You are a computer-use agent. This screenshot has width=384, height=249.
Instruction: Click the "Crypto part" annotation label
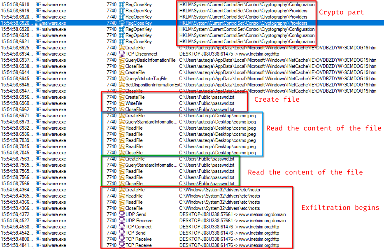coord(342,12)
